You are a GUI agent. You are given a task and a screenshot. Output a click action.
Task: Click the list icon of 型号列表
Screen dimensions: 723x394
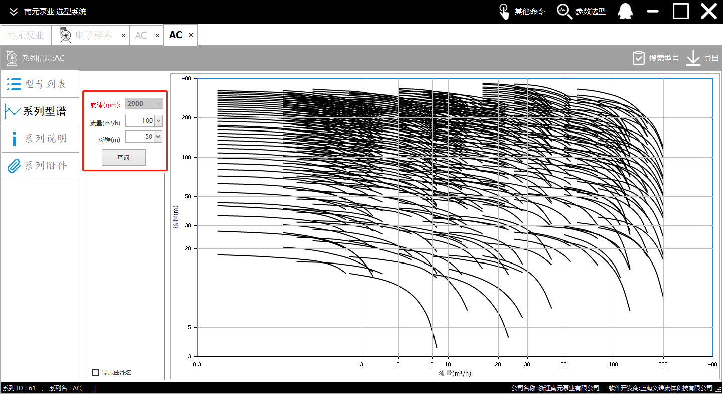pyautogui.click(x=14, y=84)
